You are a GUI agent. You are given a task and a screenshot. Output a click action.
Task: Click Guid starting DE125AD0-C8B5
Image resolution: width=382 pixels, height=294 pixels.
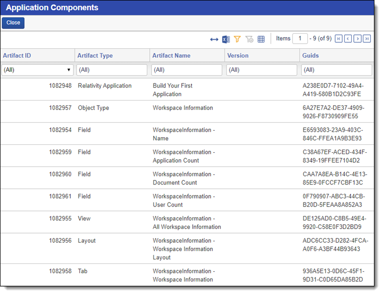pyautogui.click(x=334, y=223)
